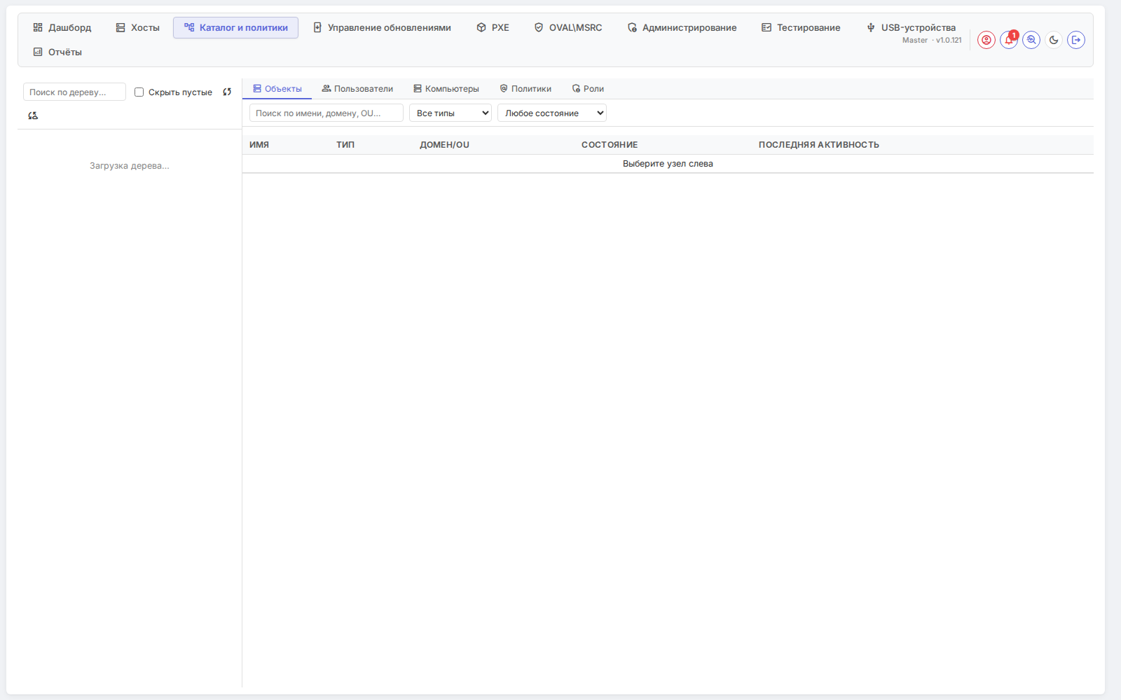Open notifications bell with badge

point(1009,40)
